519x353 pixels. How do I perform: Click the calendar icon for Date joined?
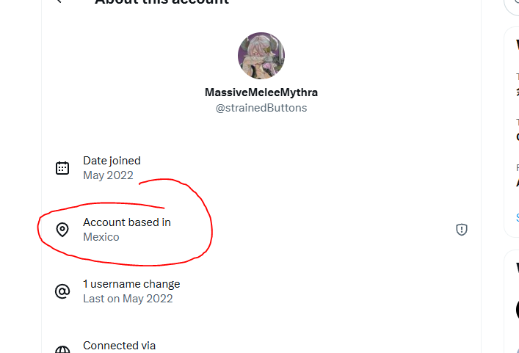click(x=62, y=168)
